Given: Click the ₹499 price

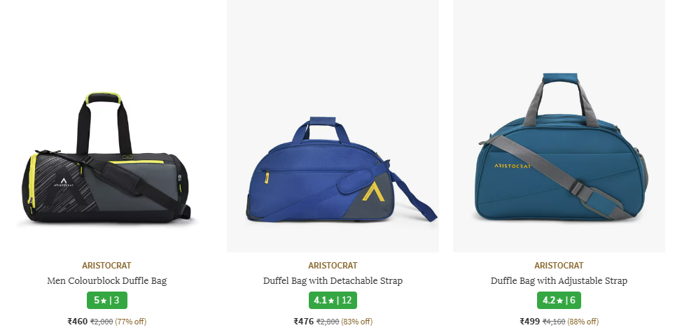Looking at the screenshot, I should (529, 322).
